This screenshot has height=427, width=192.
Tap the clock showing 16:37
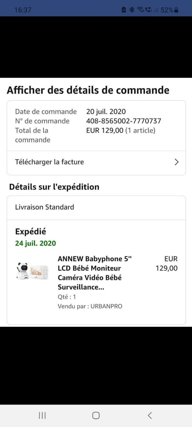[23, 10]
